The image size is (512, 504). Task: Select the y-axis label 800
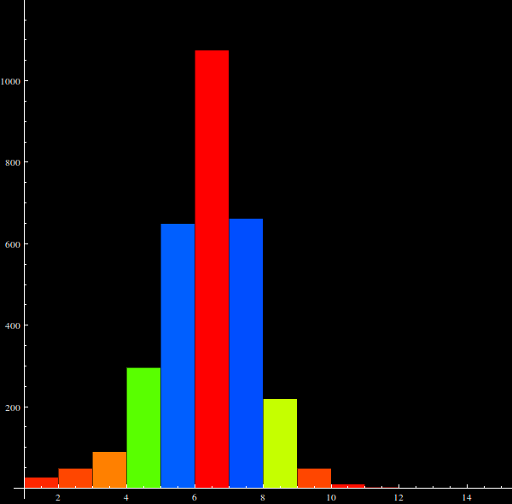[14, 162]
